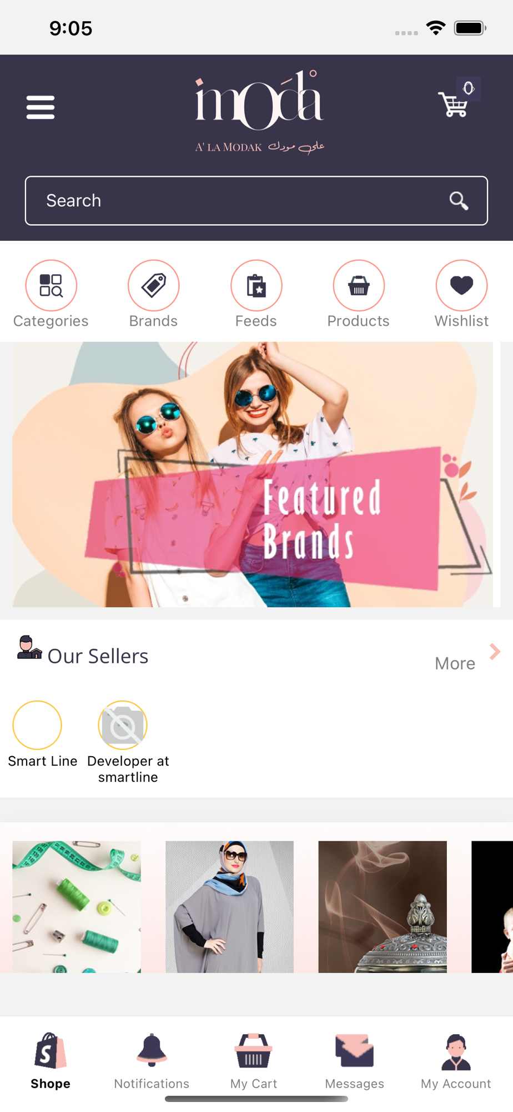This screenshot has height=1112, width=513.
Task: Expand Our Sellers with pink chevron
Action: tap(495, 652)
